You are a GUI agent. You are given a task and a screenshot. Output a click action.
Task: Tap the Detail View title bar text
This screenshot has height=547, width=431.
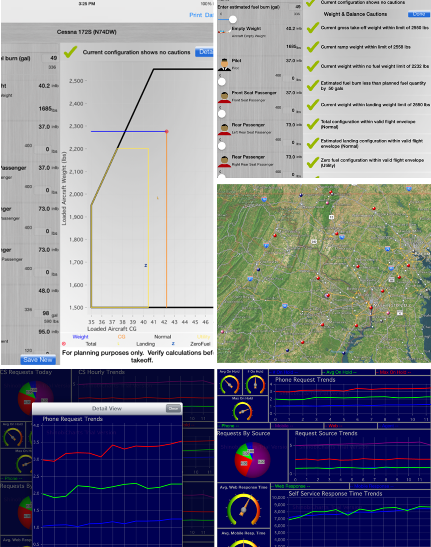tap(107, 408)
